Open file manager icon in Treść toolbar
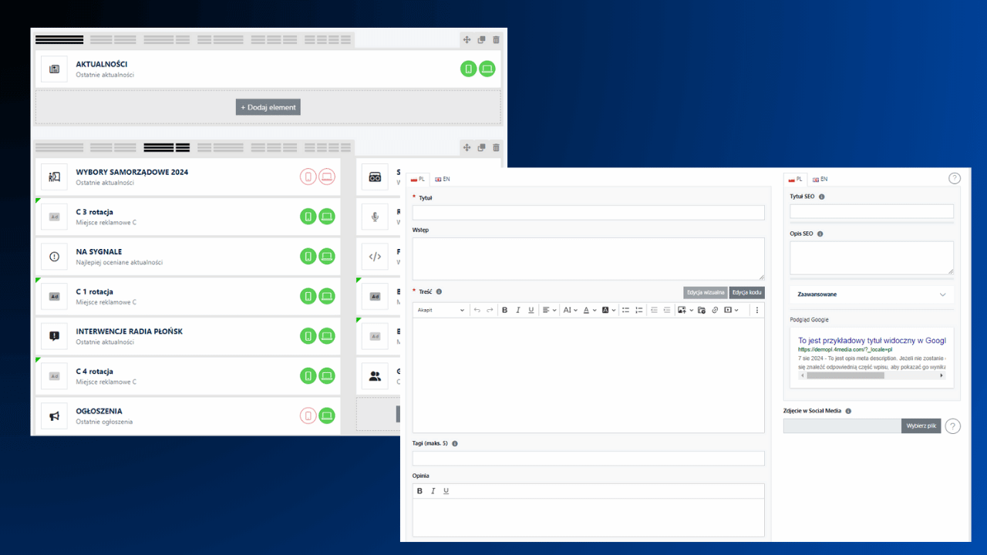The height and width of the screenshot is (555, 987). click(702, 310)
